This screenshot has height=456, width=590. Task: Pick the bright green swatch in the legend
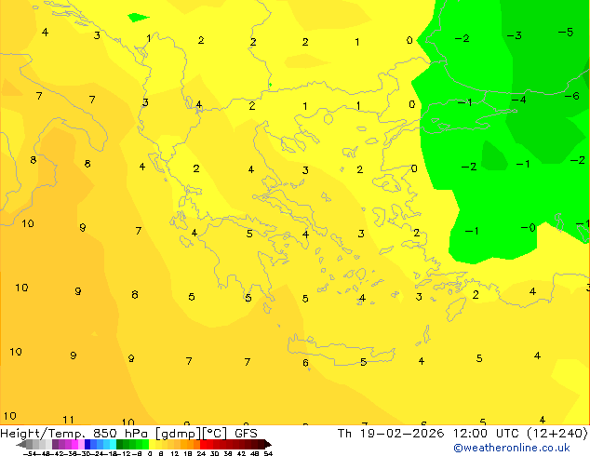(x=145, y=445)
